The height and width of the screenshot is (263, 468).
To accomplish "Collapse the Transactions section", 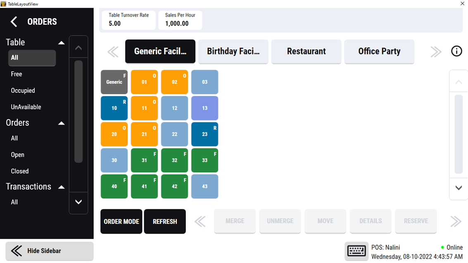I will click(61, 186).
